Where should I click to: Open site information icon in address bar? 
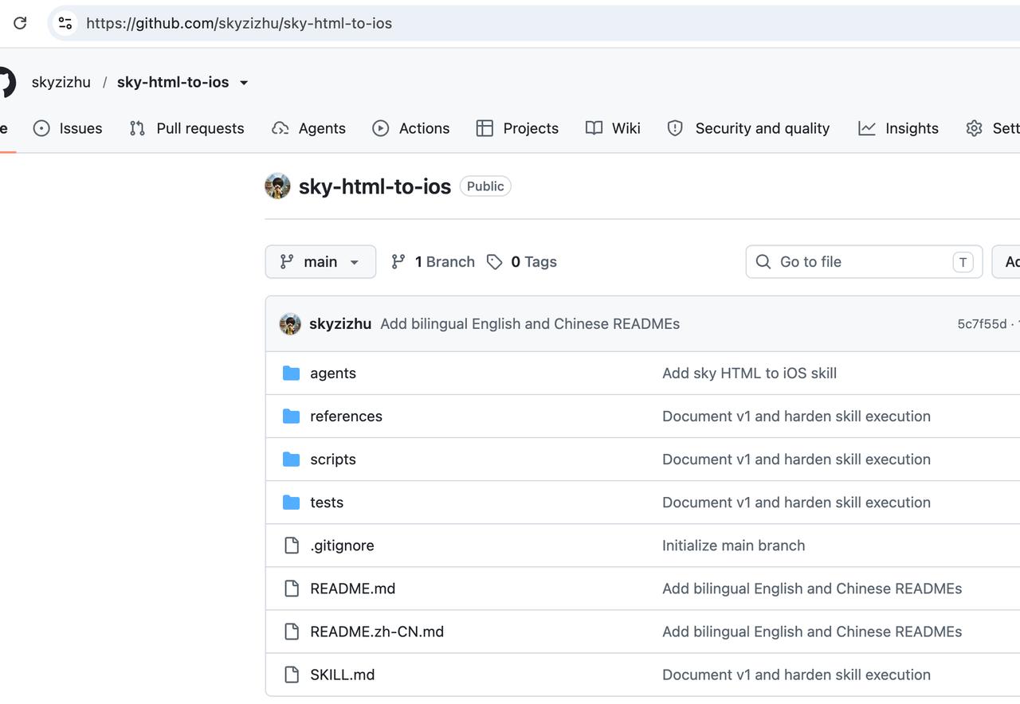coord(65,23)
